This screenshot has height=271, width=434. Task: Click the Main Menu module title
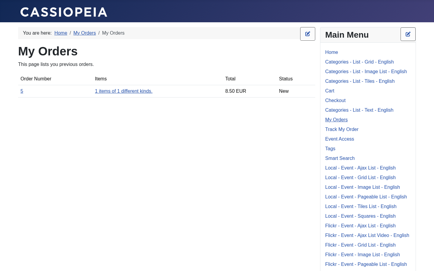tap(347, 35)
